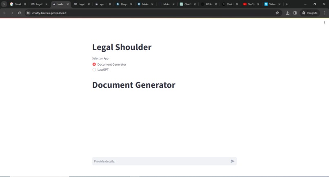Click the Select an App label

100,58
